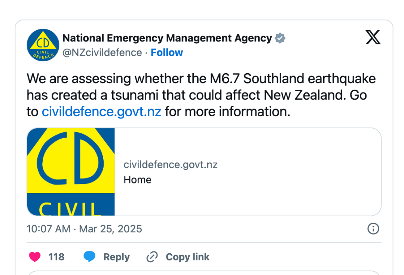The height and width of the screenshot is (275, 404).
Task: Open the link card Home title
Action: (137, 180)
